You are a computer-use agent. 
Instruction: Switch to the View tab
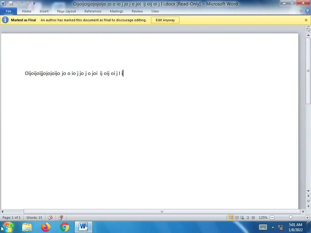(155, 11)
